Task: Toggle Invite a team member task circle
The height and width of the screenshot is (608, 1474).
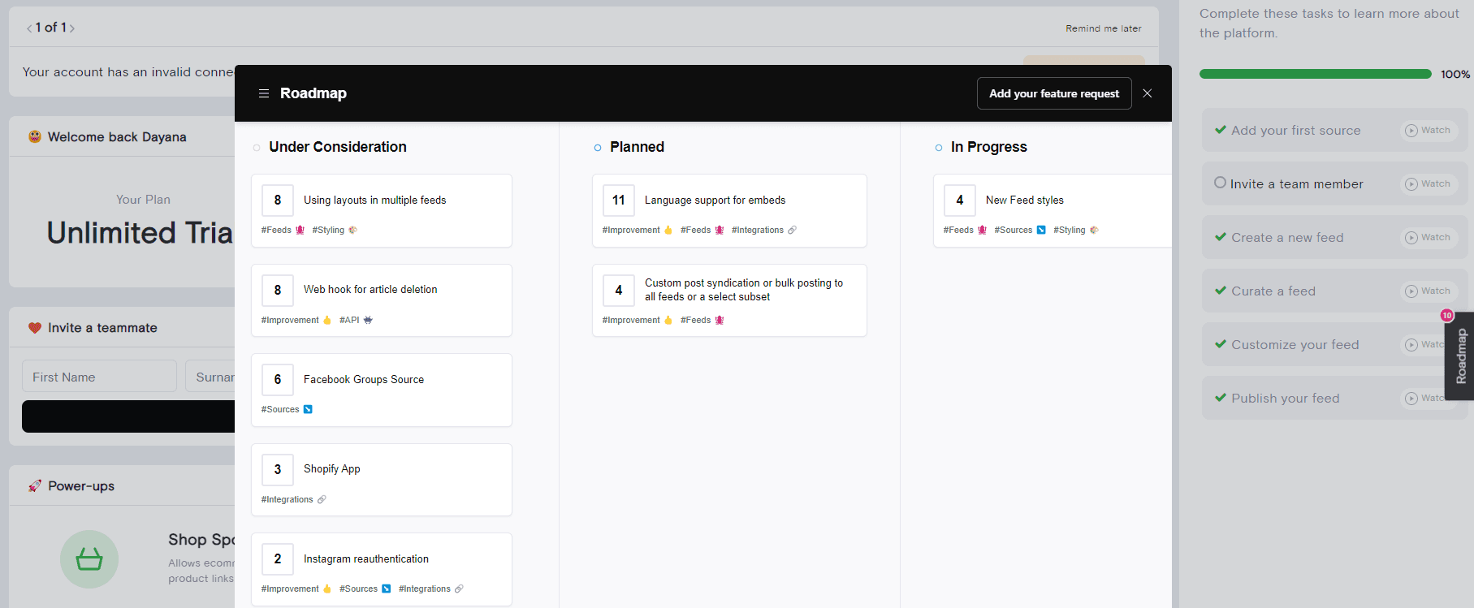Action: (x=1220, y=183)
